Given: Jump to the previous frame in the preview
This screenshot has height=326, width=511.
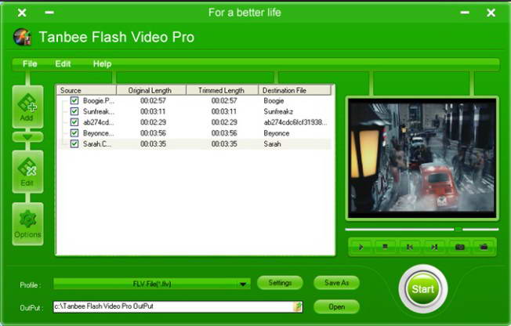Looking at the screenshot, I should click(x=410, y=247).
